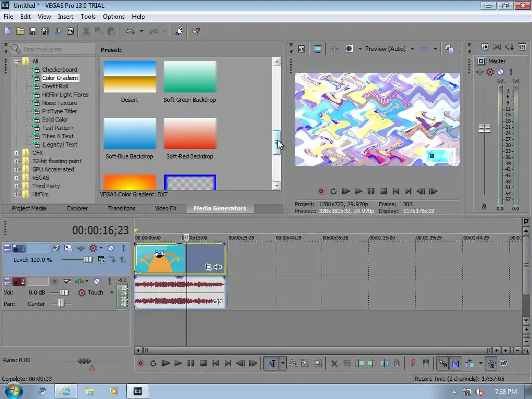Save the project with the floppy disk icon
Screen dimensions: 532x399
point(33,31)
